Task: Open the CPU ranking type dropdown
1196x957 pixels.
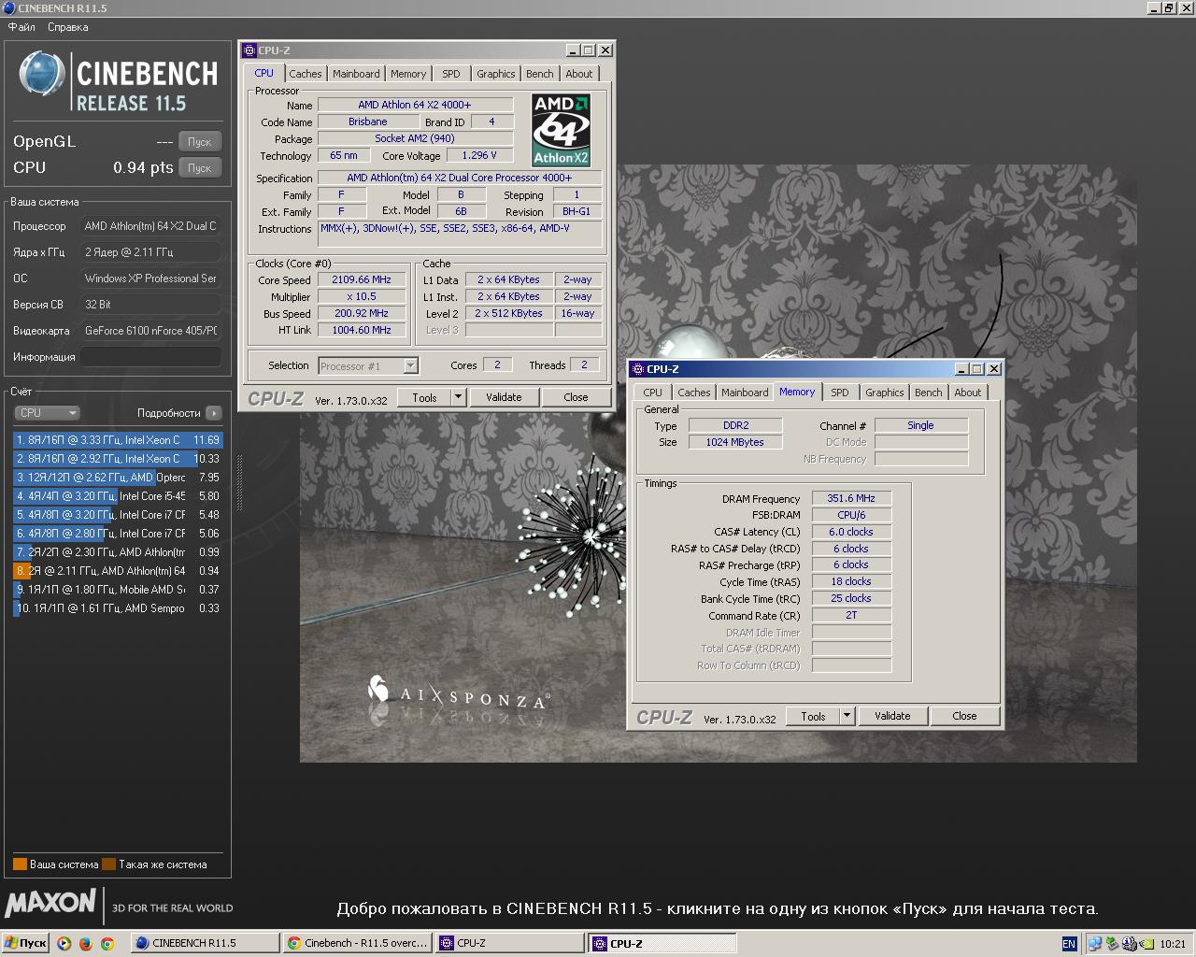Action: tap(47, 413)
